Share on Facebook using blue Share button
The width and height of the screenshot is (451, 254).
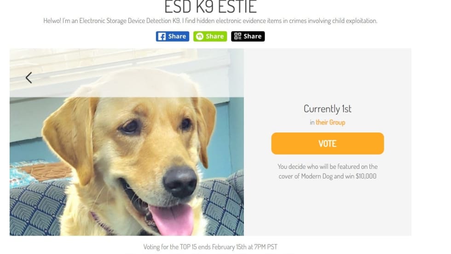173,36
